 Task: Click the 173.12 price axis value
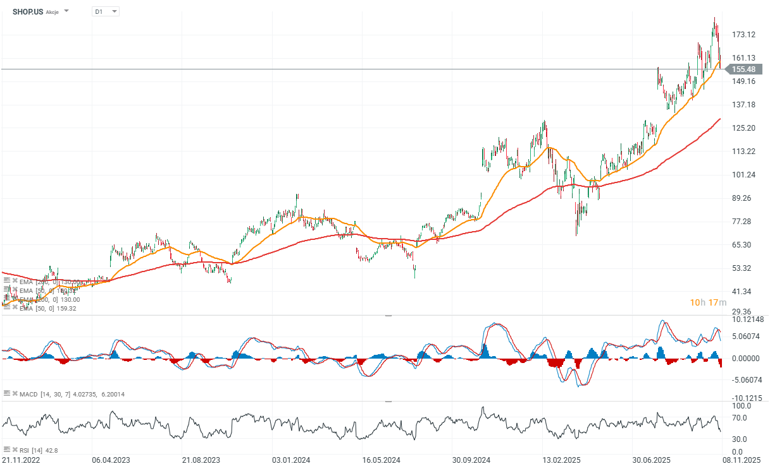tap(744, 34)
